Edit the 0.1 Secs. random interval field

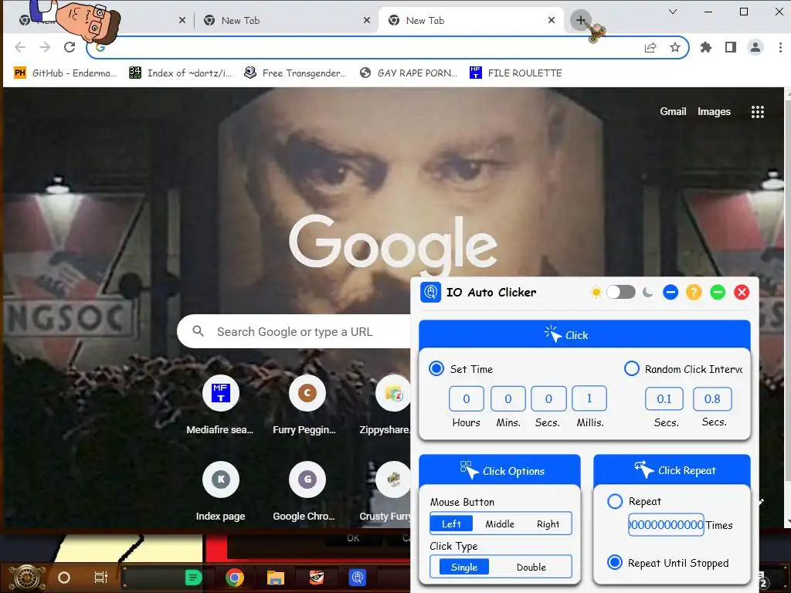click(664, 399)
